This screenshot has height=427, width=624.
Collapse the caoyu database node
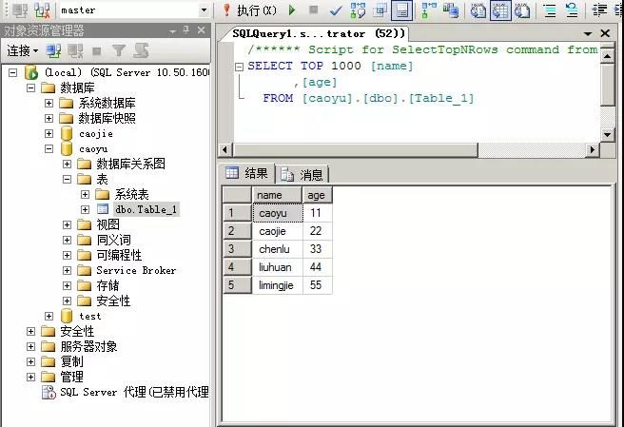[49, 149]
